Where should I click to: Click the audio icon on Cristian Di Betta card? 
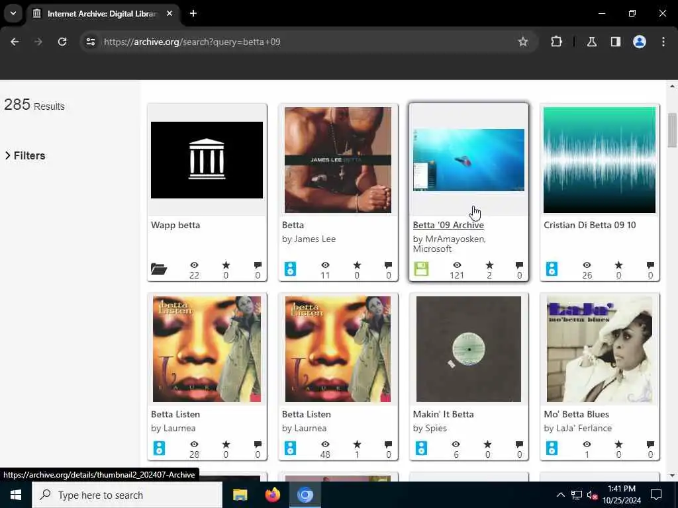(x=552, y=269)
